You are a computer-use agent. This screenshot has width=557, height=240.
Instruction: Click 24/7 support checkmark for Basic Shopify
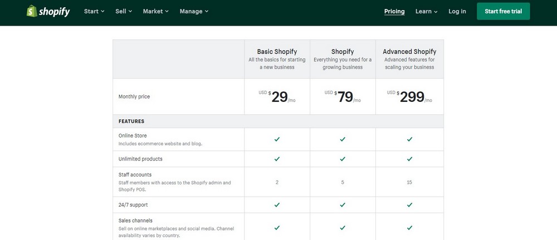[277, 205]
